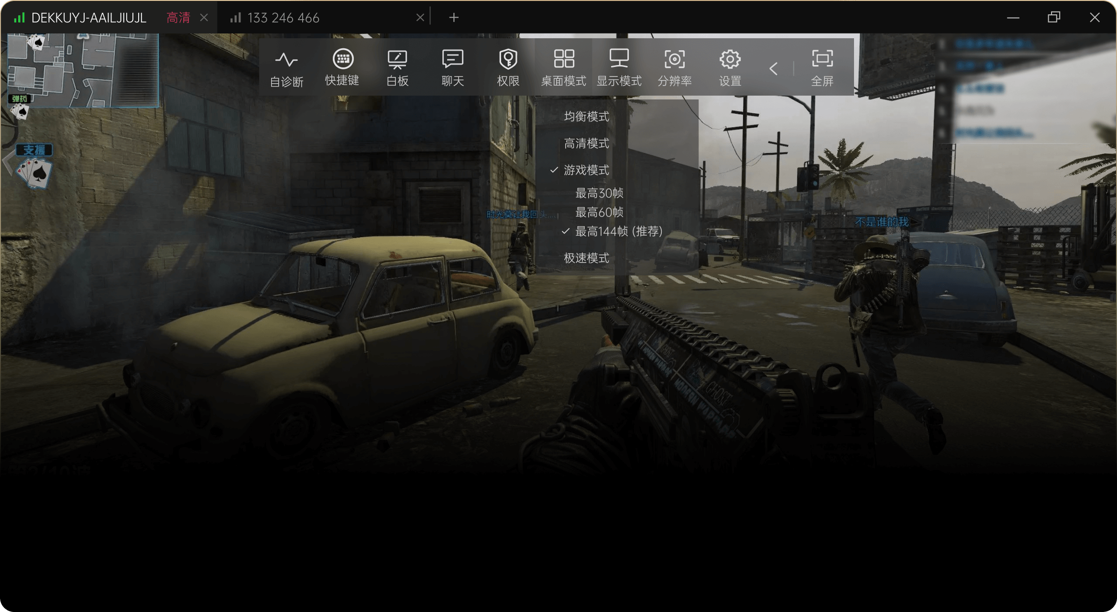Open the 分辨率 resolution menu

click(675, 68)
